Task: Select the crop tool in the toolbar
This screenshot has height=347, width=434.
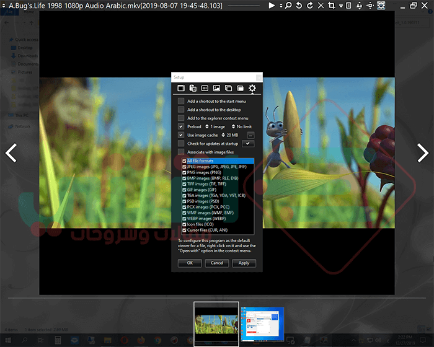Action: [x=331, y=6]
